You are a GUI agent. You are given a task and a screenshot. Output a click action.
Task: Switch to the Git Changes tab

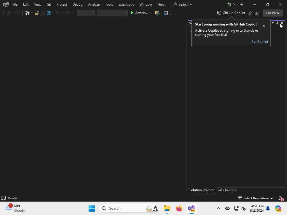click(x=226, y=190)
